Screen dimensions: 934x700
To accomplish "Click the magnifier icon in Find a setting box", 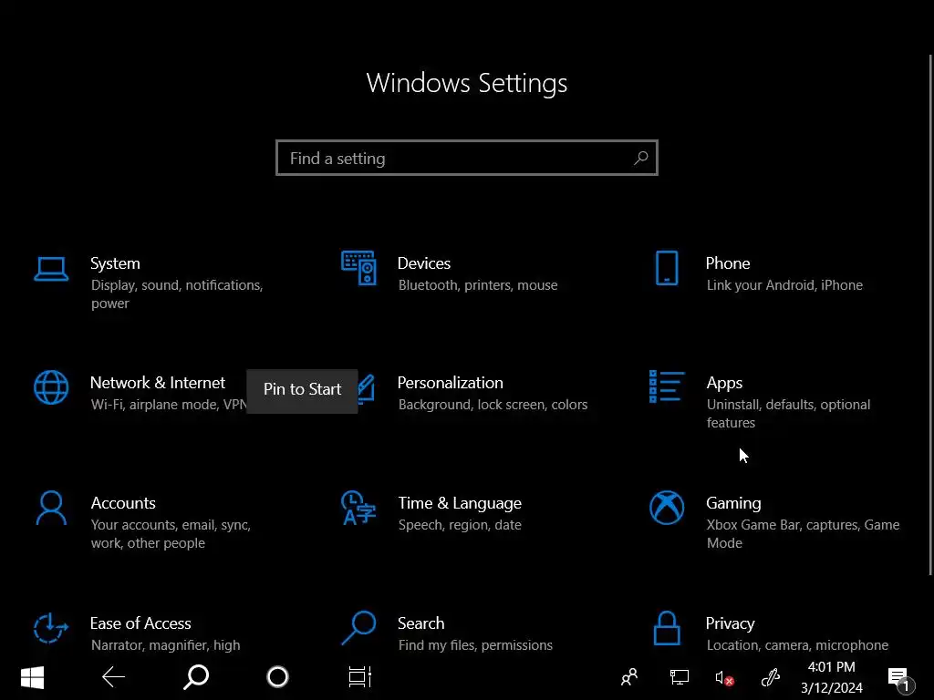I will pyautogui.click(x=641, y=158).
